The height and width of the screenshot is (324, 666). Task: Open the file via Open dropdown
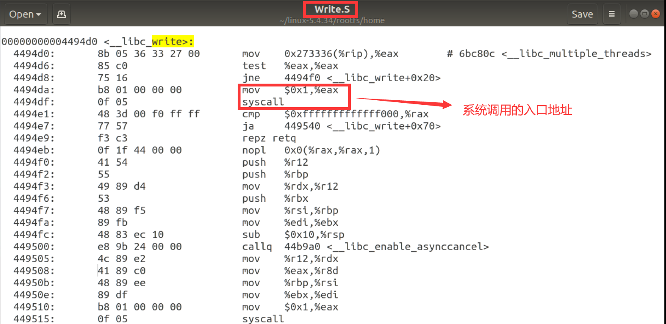coord(26,14)
